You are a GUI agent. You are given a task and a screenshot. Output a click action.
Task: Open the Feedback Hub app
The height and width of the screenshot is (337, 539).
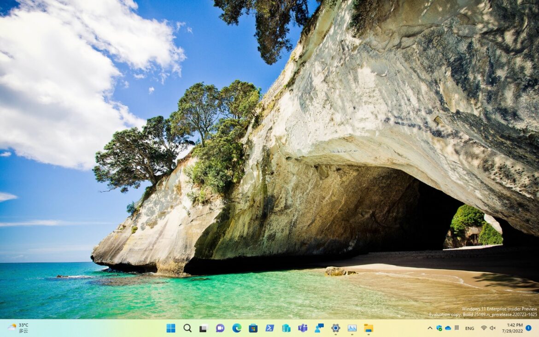319,328
